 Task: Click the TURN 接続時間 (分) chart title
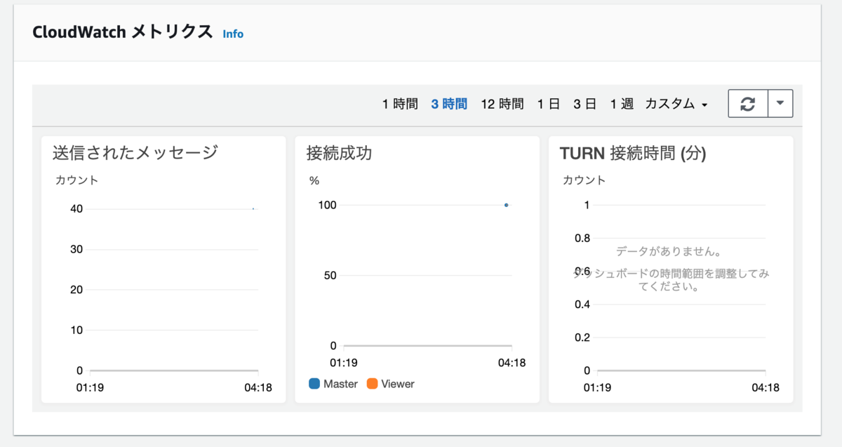[x=635, y=153]
